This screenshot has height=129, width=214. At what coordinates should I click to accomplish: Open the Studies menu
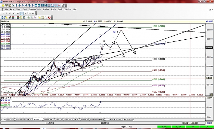pos(46,9)
